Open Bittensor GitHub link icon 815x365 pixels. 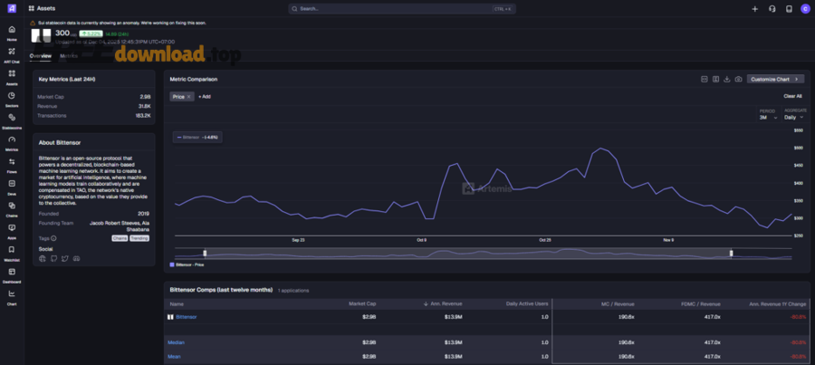pos(53,258)
